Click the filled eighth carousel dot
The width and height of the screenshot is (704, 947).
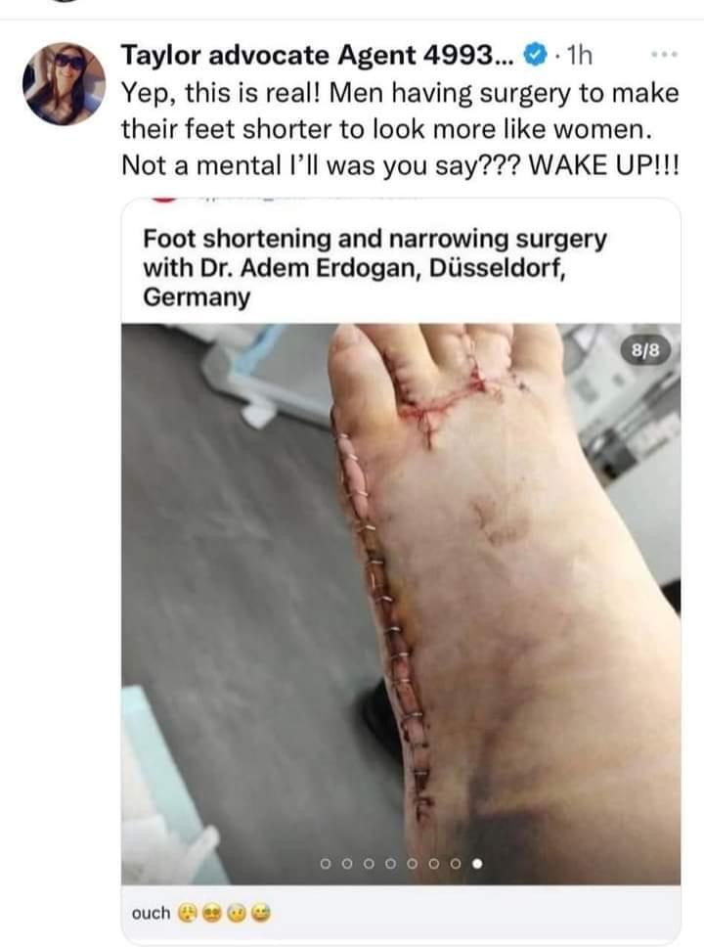(x=477, y=864)
